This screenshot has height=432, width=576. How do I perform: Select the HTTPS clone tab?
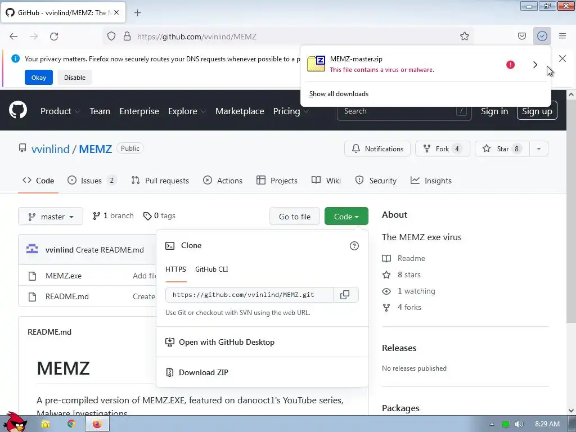click(175, 269)
